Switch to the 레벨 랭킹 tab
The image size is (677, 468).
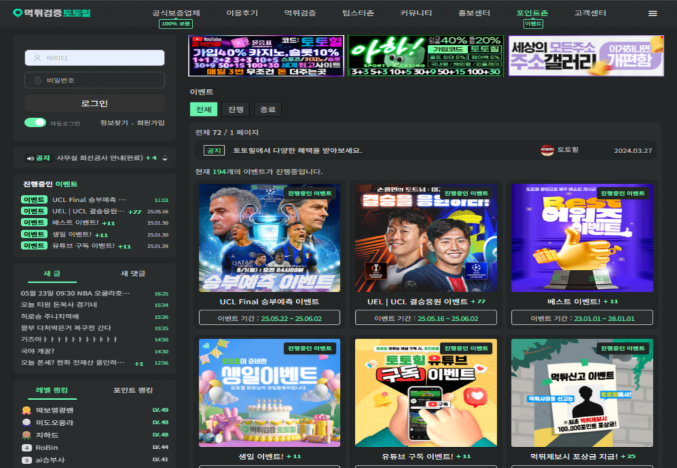click(x=52, y=390)
